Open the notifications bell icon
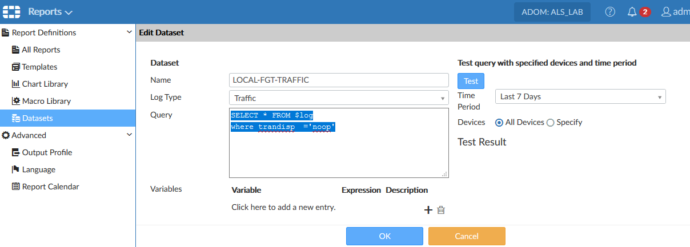Screen dimensions: 690x247 click(x=632, y=11)
